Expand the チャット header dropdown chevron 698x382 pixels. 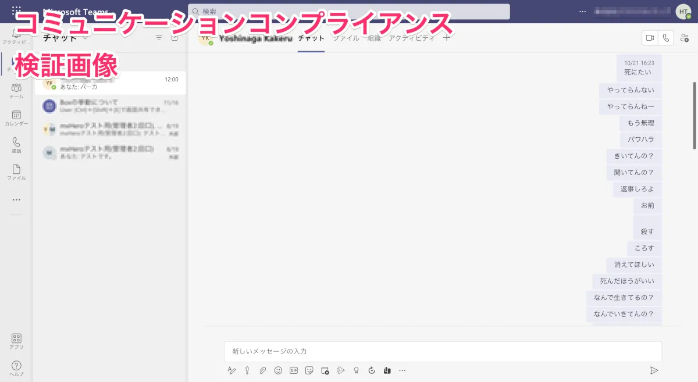[86, 38]
